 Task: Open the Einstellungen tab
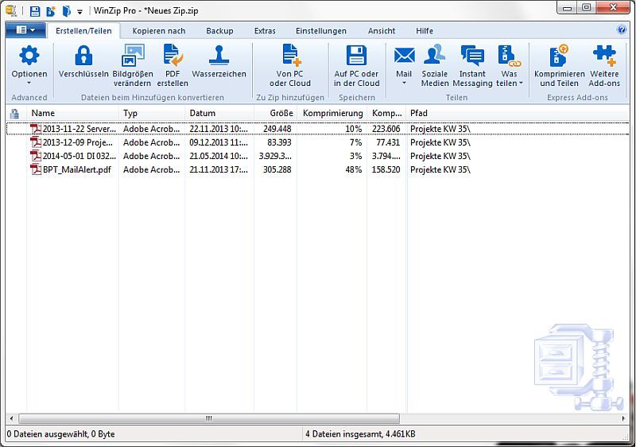321,31
